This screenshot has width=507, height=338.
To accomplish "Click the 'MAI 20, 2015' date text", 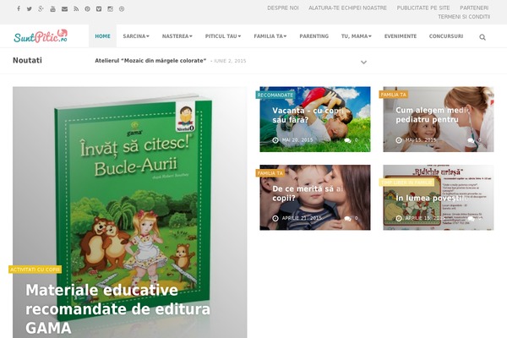I will pyautogui.click(x=297, y=140).
